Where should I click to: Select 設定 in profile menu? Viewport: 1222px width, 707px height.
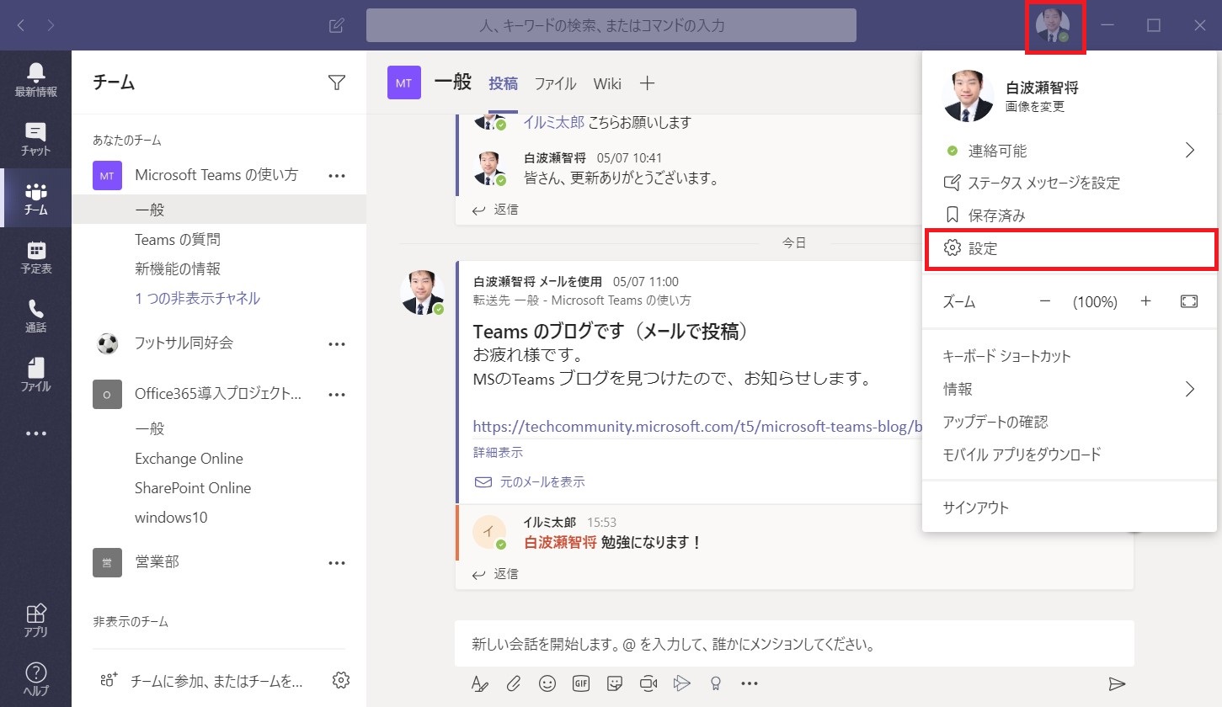tap(1070, 249)
